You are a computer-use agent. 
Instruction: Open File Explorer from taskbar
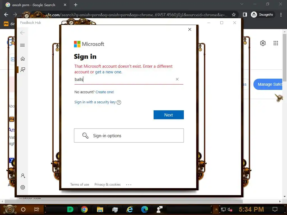point(100,209)
